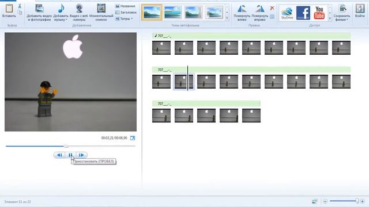Click the Cut scissors icon

click(x=20, y=6)
